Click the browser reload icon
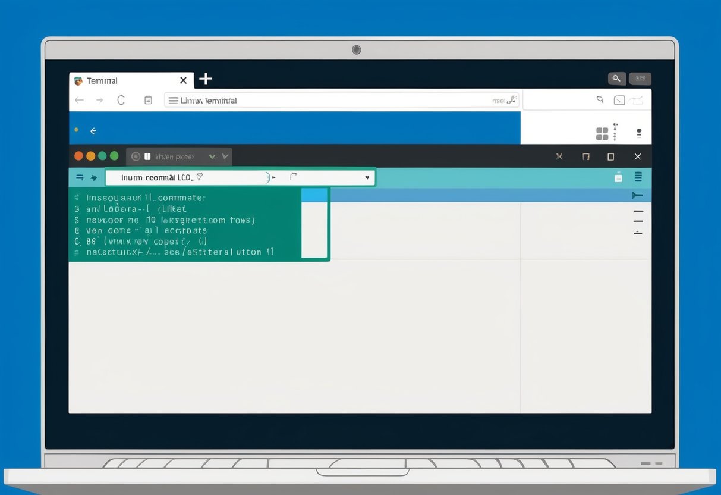The width and height of the screenshot is (721, 495). pyautogui.click(x=121, y=100)
